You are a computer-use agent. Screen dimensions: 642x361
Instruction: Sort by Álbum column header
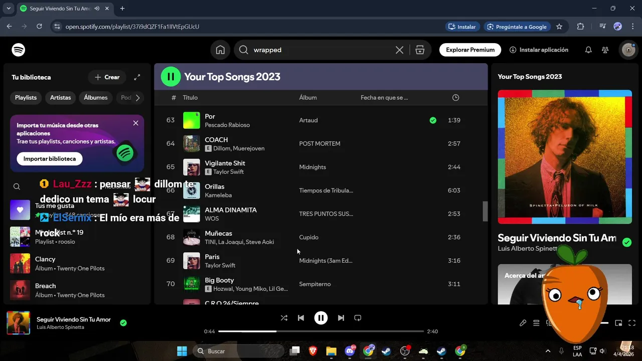tap(308, 98)
